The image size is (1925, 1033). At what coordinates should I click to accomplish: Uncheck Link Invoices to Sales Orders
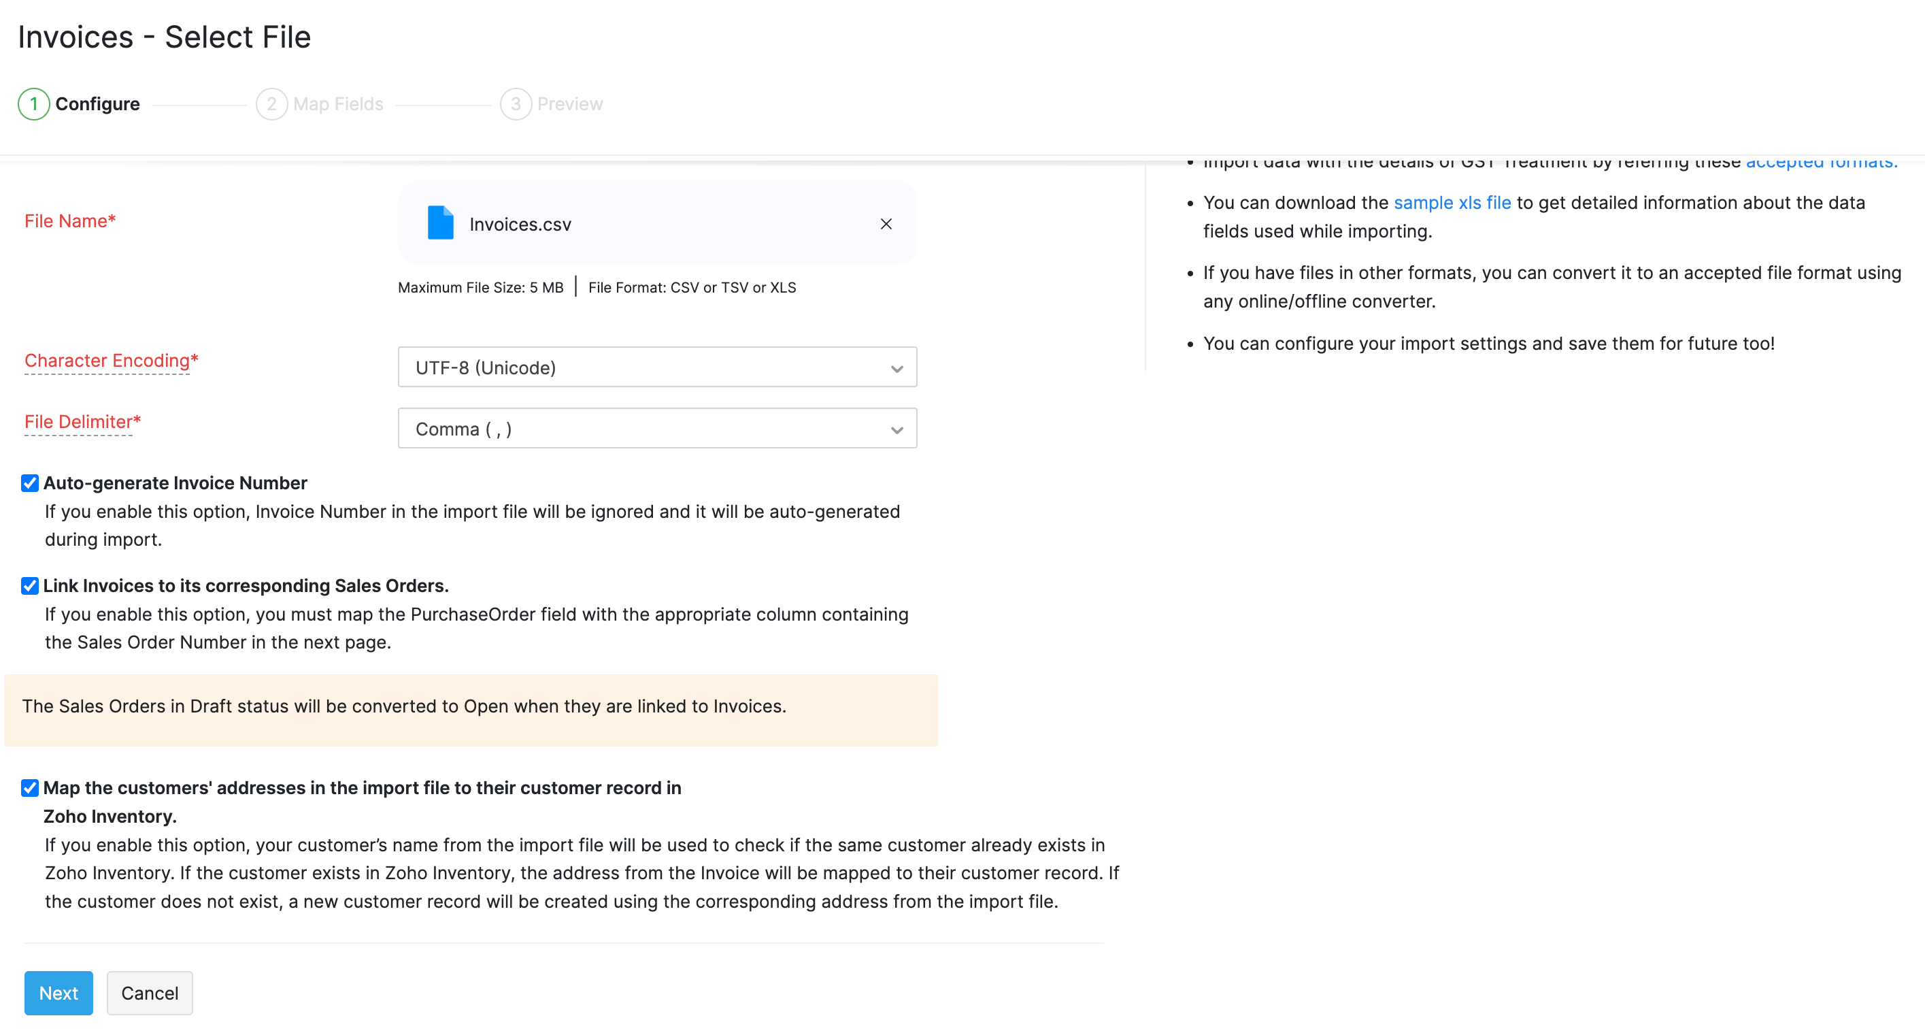click(31, 585)
